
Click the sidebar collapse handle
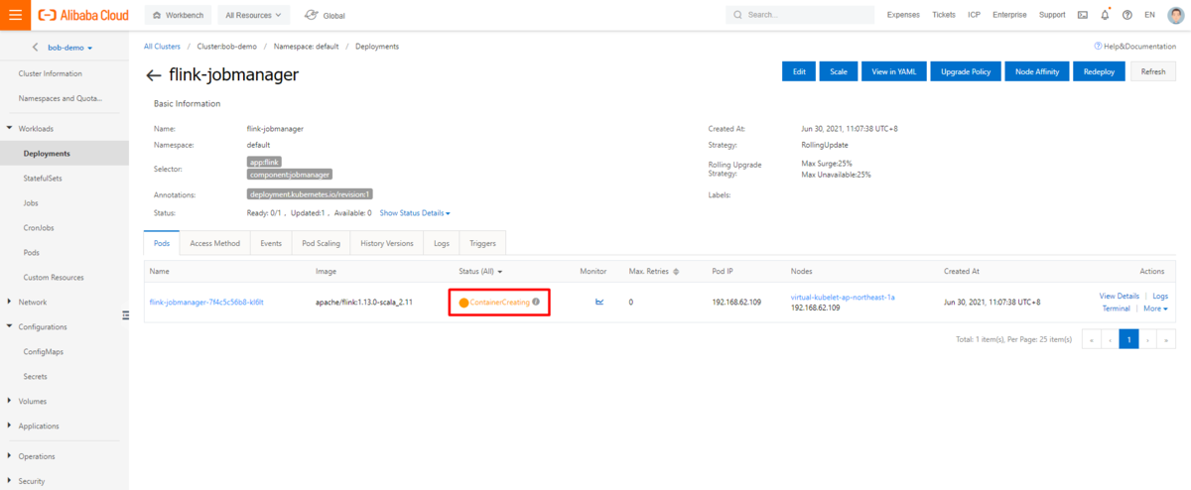click(125, 315)
